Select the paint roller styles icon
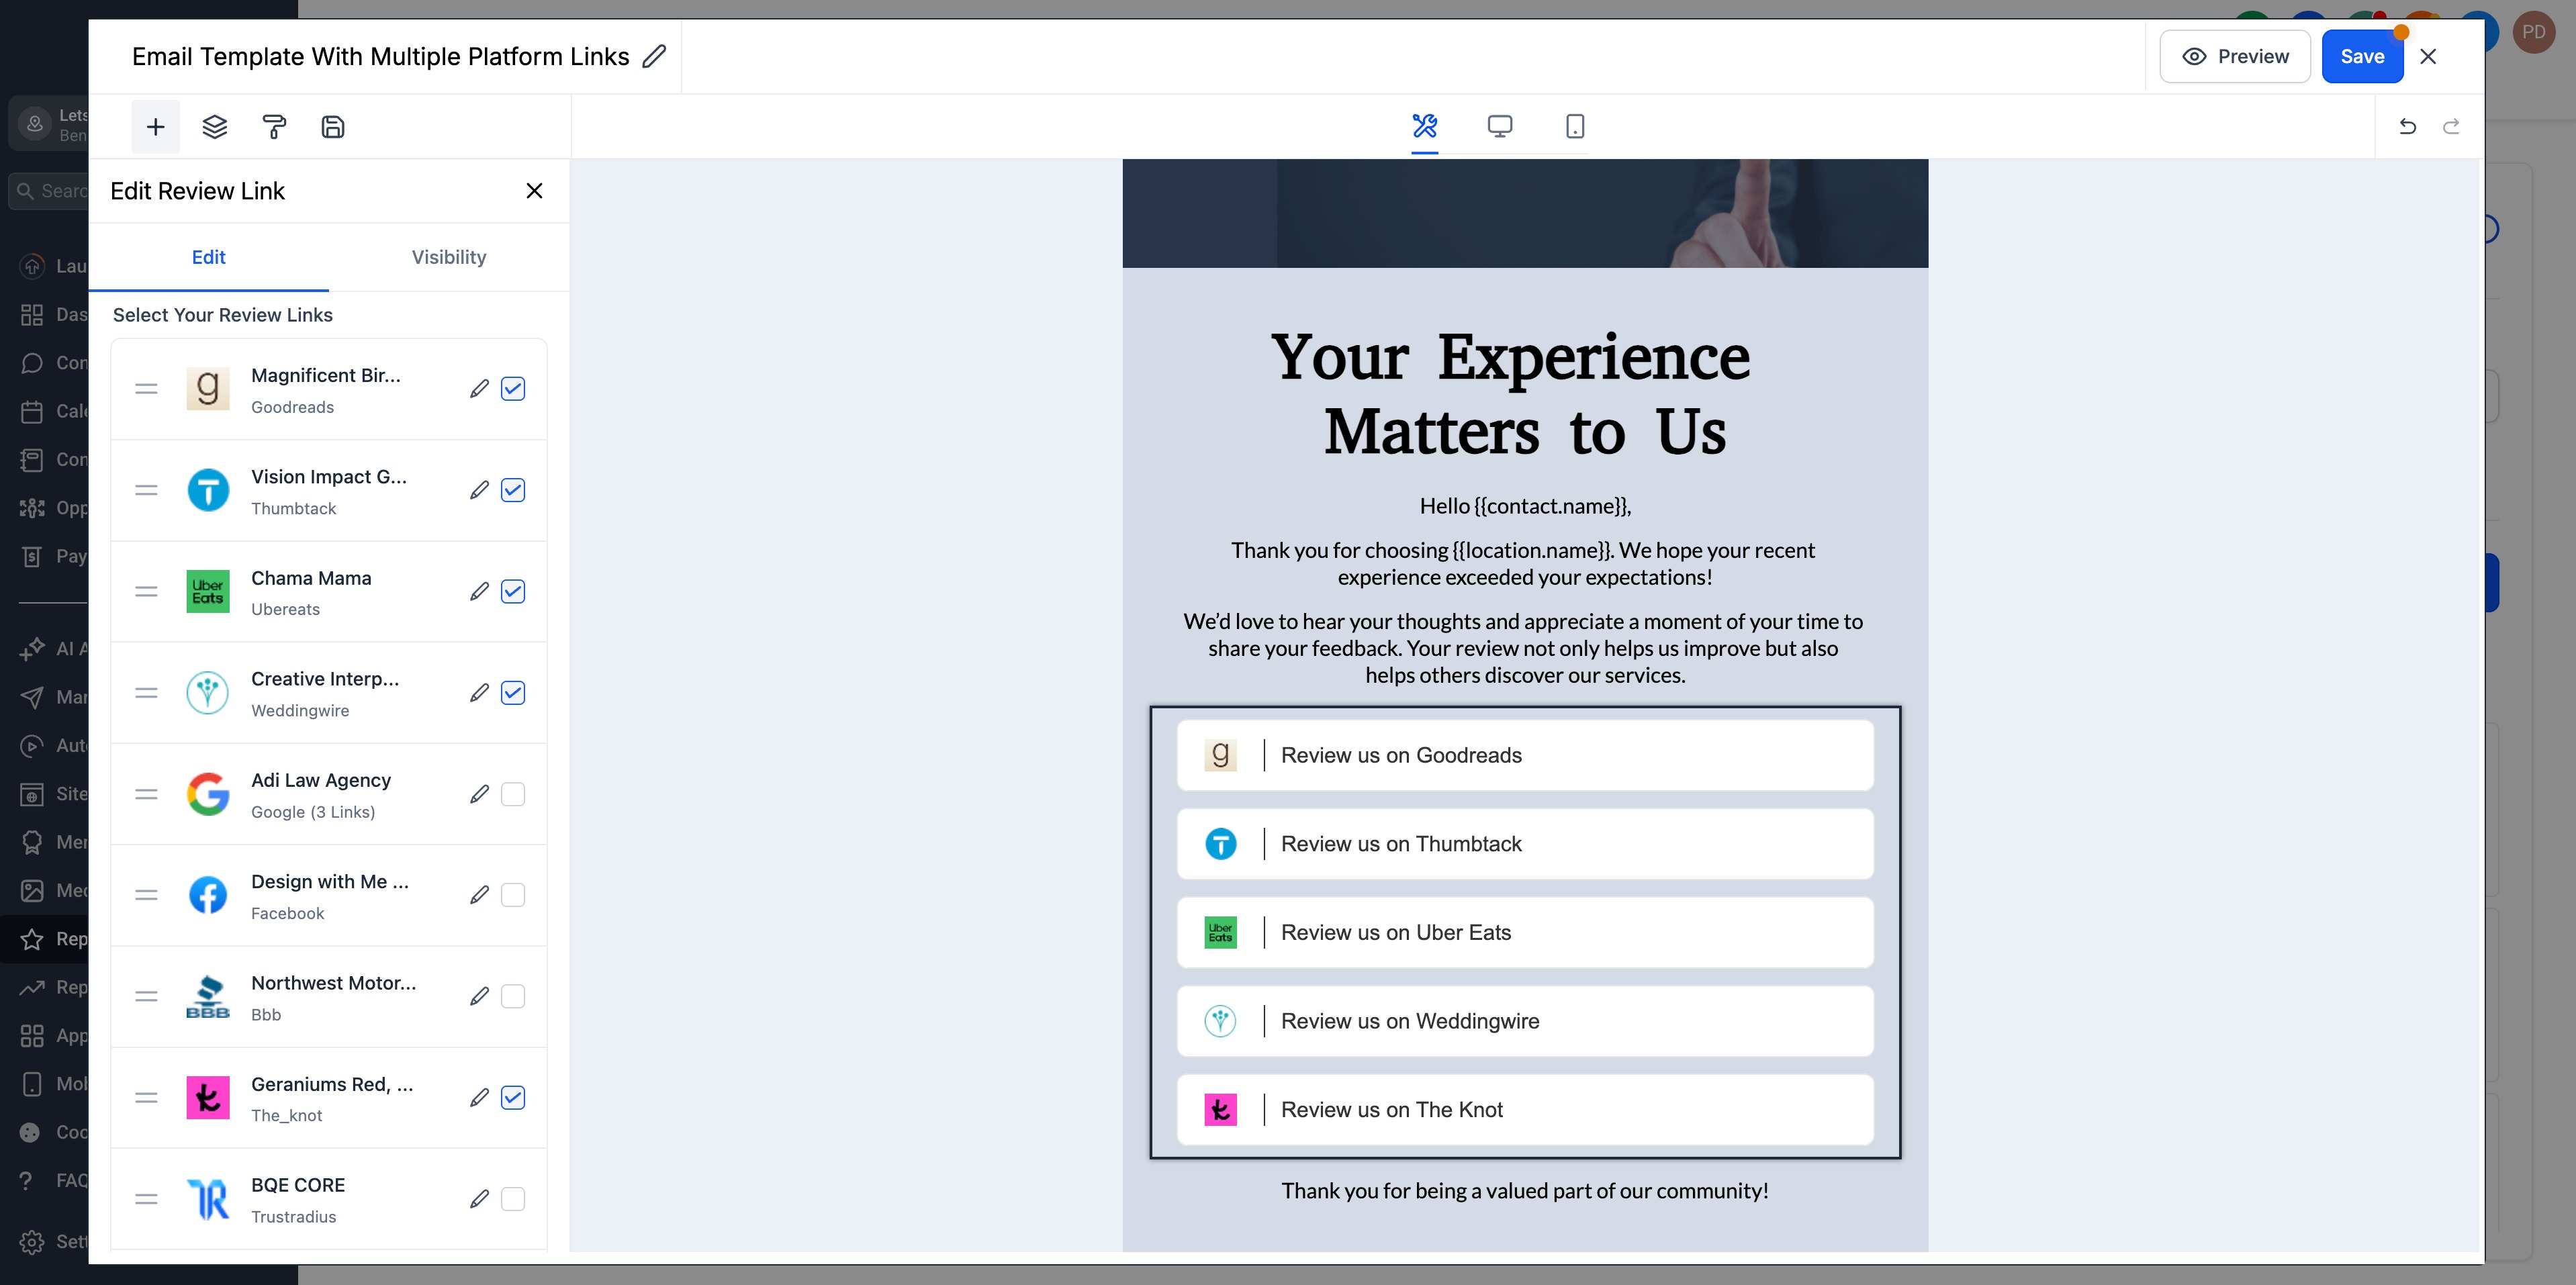The height and width of the screenshot is (1285, 2576). (274, 127)
